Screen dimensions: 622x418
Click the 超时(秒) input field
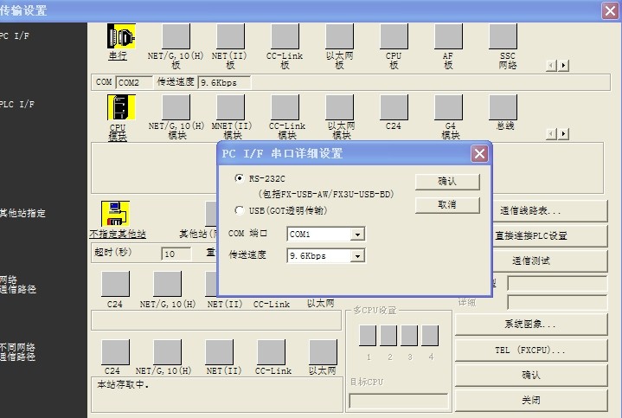point(176,254)
